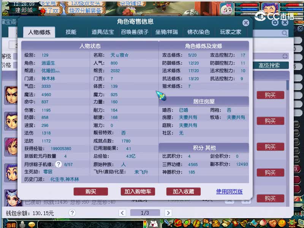This screenshot has width=304, height=228.
Task: Select the pink-bow pet portrait at top
Action: point(226,9)
